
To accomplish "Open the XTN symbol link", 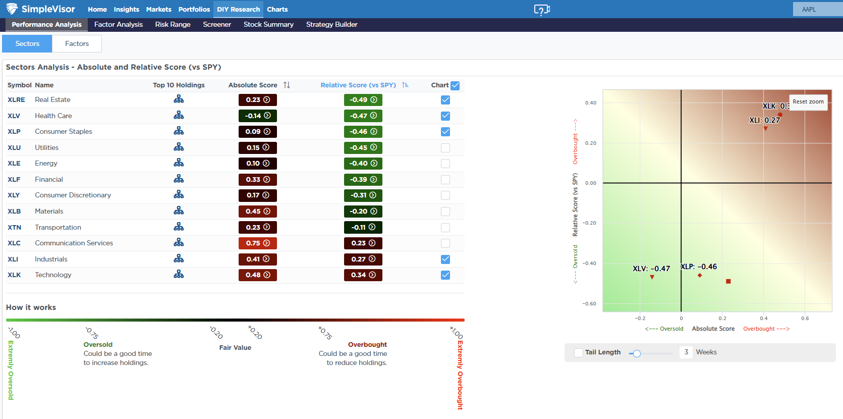I will coord(15,227).
